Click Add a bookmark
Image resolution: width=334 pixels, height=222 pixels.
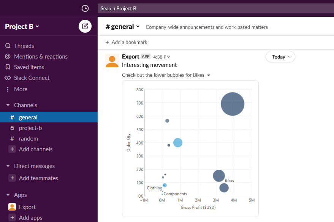click(126, 42)
